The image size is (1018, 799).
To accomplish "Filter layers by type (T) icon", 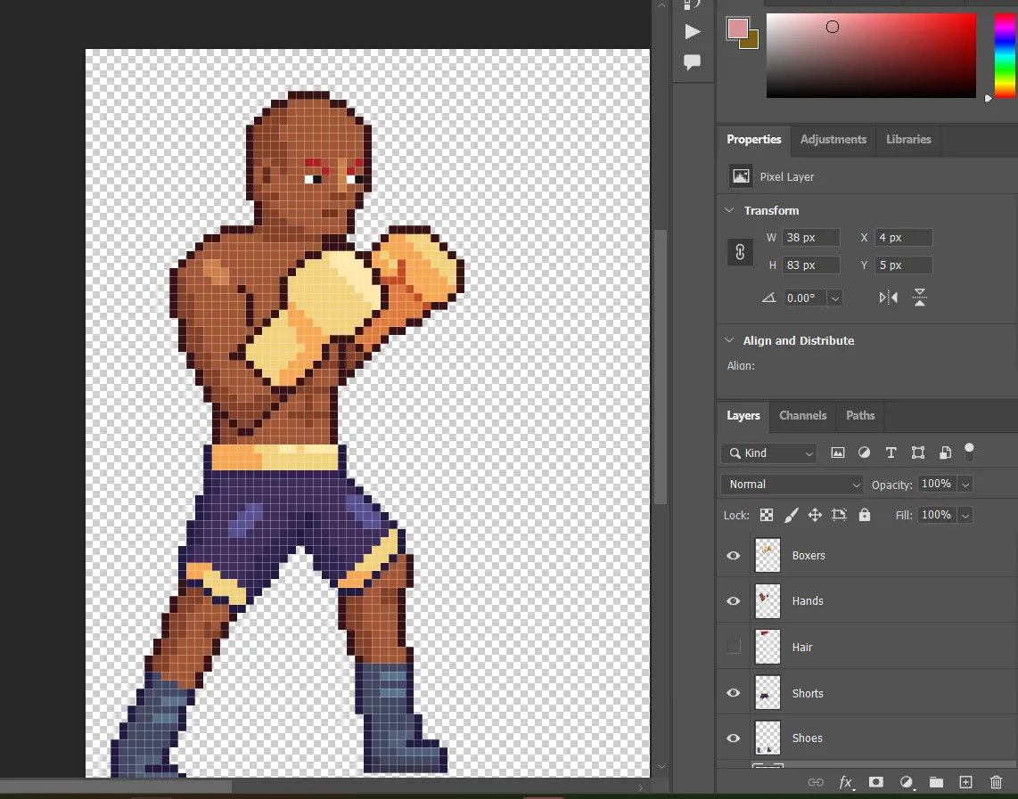I will [891, 453].
